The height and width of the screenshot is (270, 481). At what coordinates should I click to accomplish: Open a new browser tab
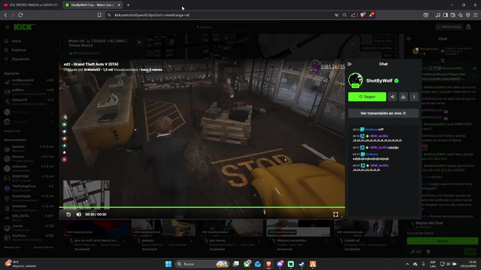(x=128, y=5)
